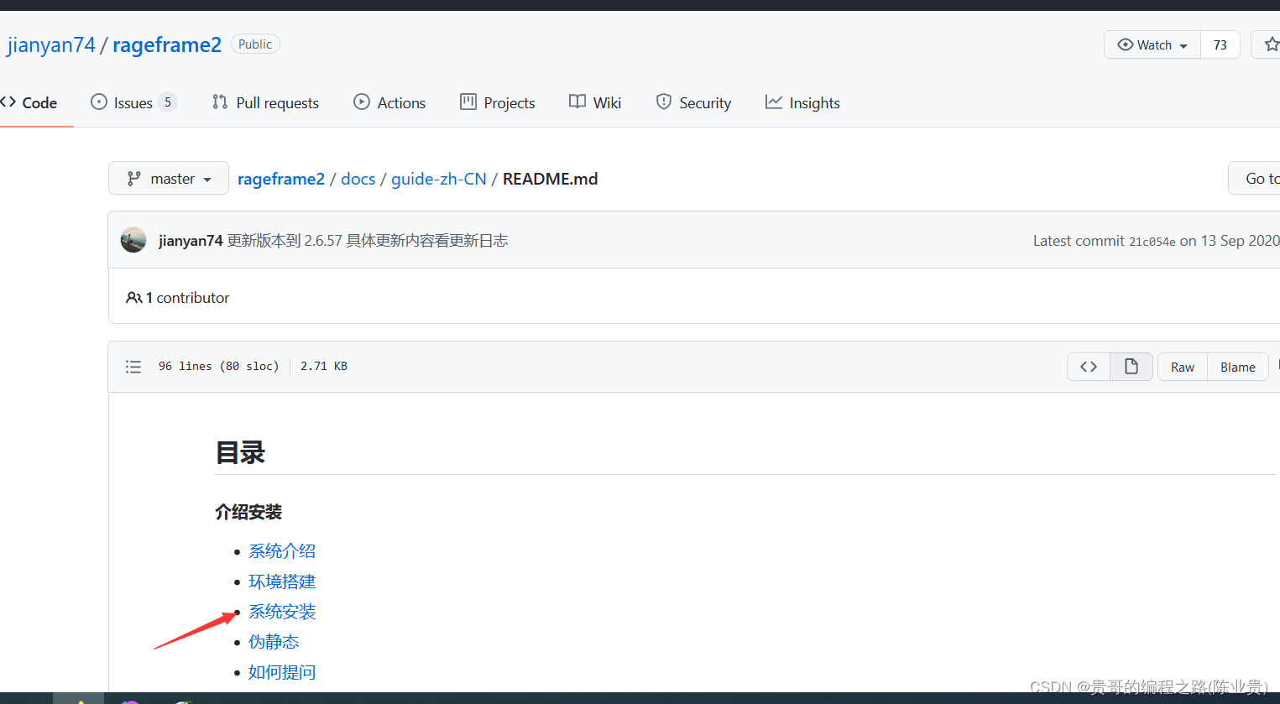View the Projects tab
The image size is (1280, 704).
pos(498,102)
